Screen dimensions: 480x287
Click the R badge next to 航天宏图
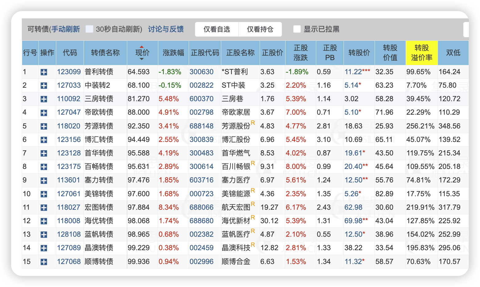(x=253, y=204)
